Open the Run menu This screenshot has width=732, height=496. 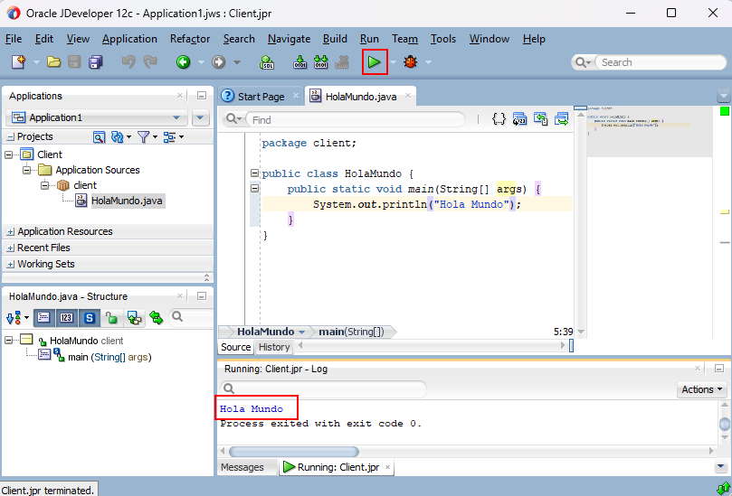369,39
